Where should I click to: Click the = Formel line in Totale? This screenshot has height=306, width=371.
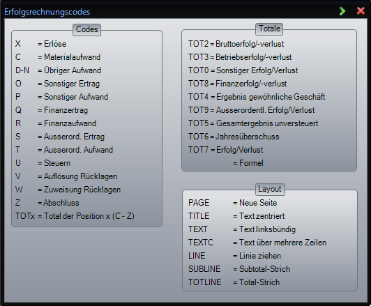[248, 163]
